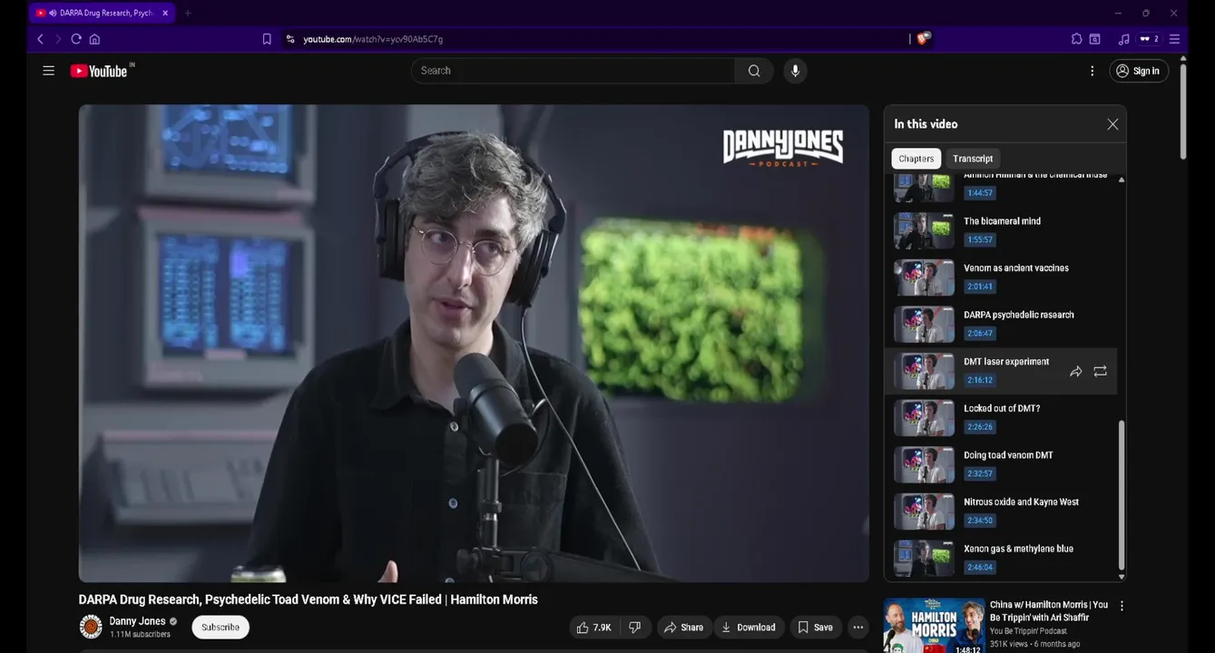Viewport: 1215px width, 653px height.
Task: Open options for China w/ Hamilton Morris video
Action: (1122, 606)
